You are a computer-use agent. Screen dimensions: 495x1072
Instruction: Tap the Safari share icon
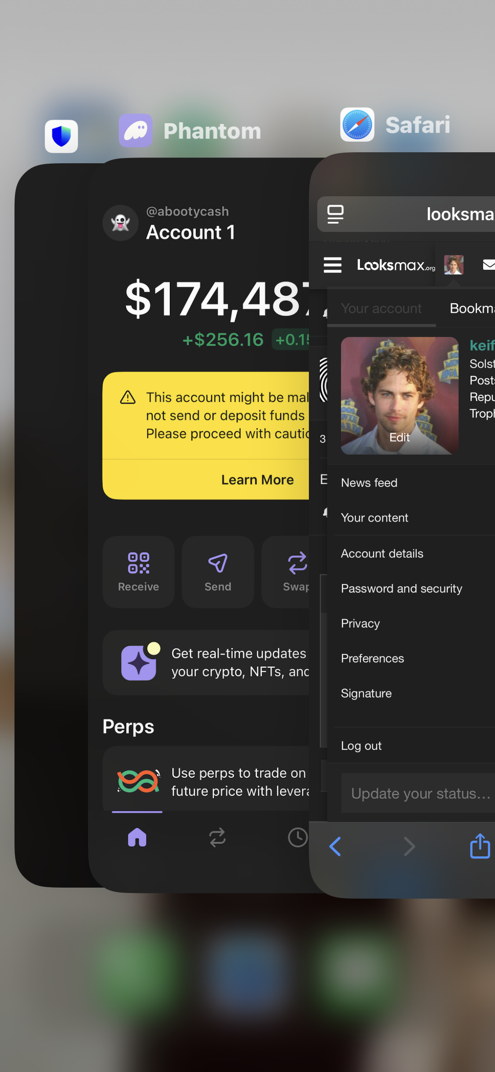[480, 846]
